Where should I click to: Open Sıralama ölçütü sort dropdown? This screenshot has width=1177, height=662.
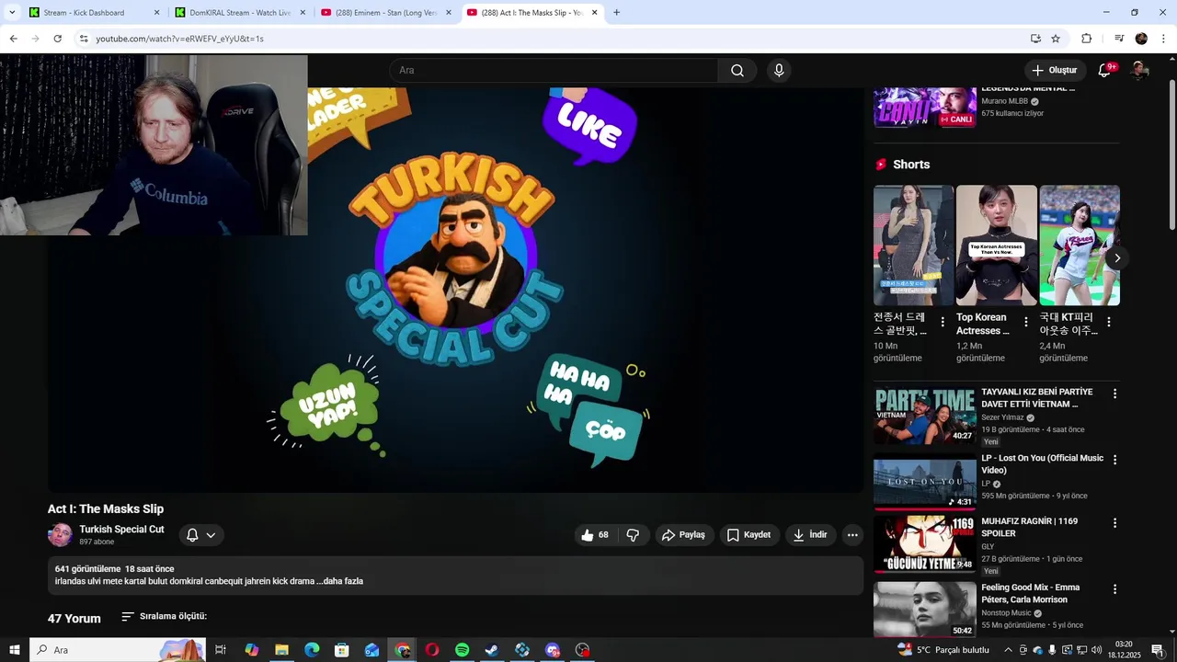point(164,616)
